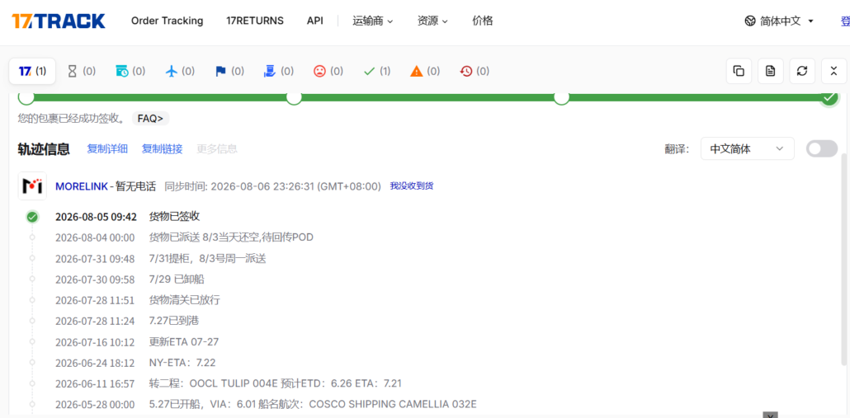The height and width of the screenshot is (418, 850).
Task: Click 复制详细 link
Action: pos(107,149)
